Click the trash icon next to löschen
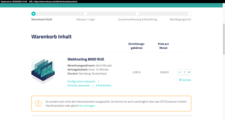 click(180, 80)
